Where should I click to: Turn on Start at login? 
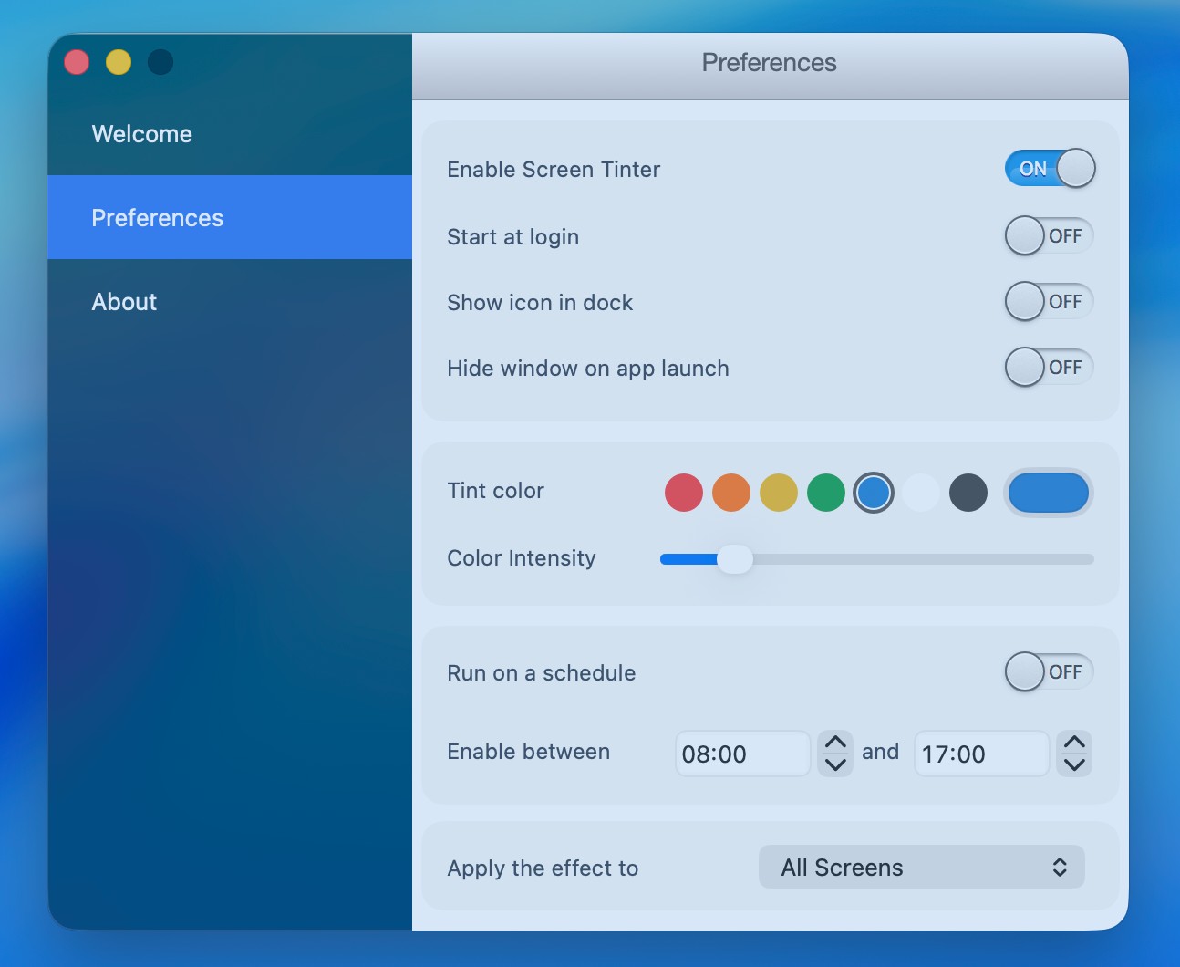[1049, 236]
